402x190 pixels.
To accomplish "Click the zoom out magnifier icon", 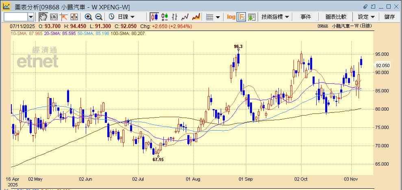I will tap(99, 17).
